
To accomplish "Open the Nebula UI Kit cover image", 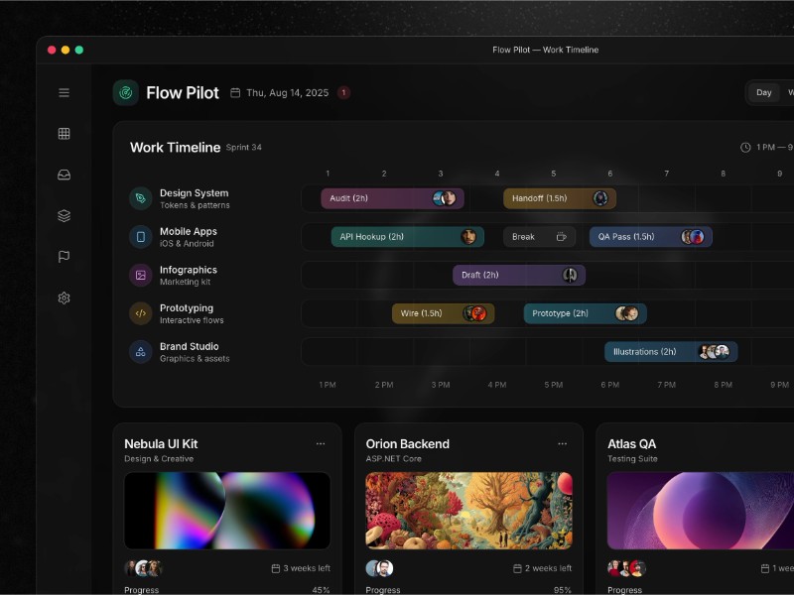I will coord(227,511).
